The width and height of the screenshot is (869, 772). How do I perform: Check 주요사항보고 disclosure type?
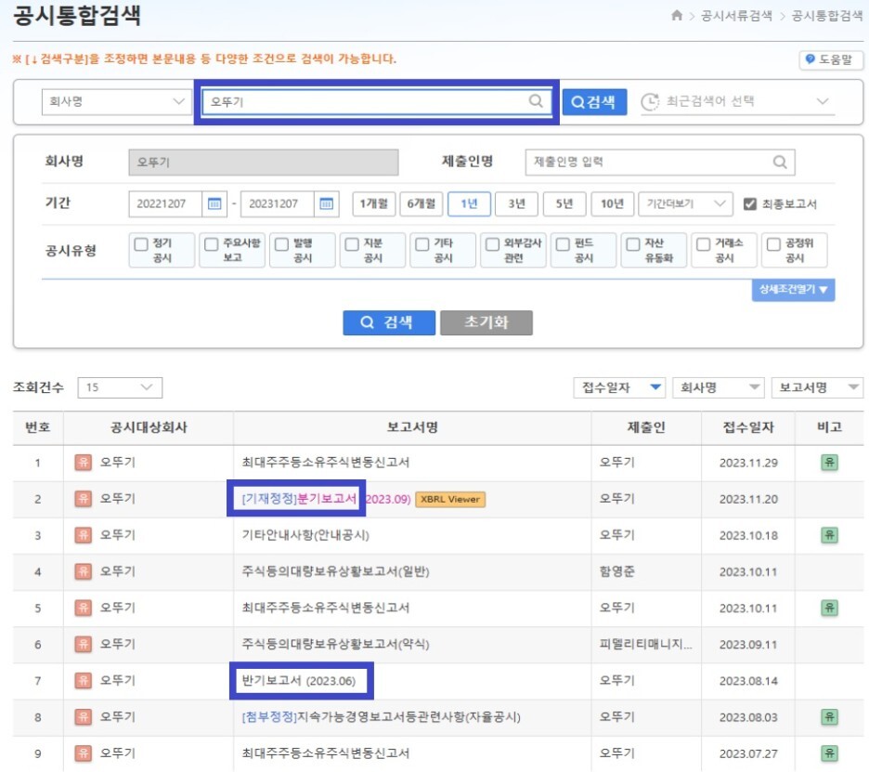click(211, 244)
